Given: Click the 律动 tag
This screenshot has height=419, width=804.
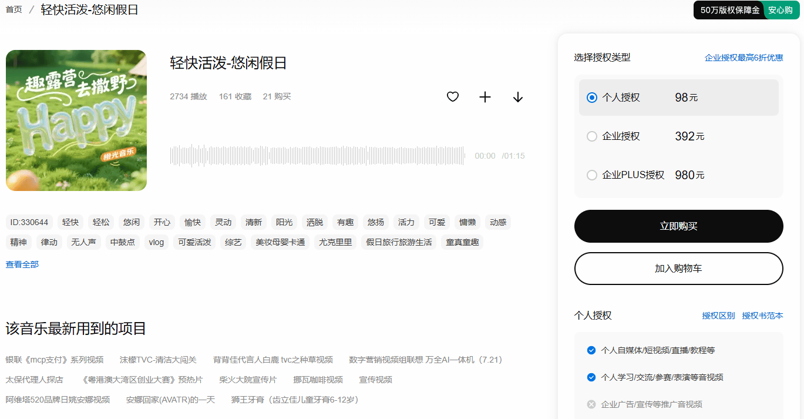Looking at the screenshot, I should point(49,242).
